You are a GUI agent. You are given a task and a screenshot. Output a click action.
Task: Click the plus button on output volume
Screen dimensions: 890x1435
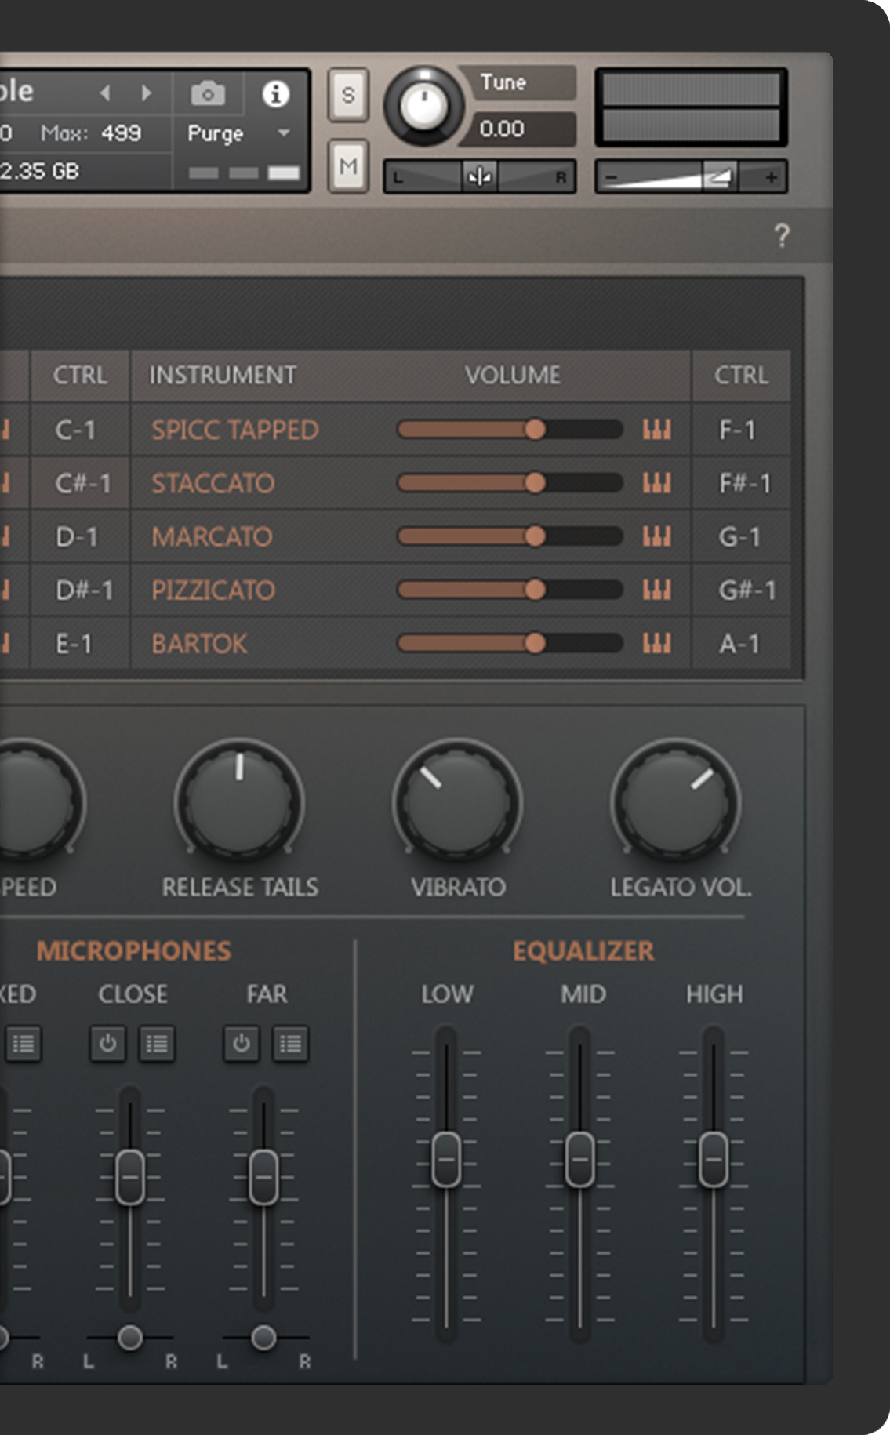point(771,177)
